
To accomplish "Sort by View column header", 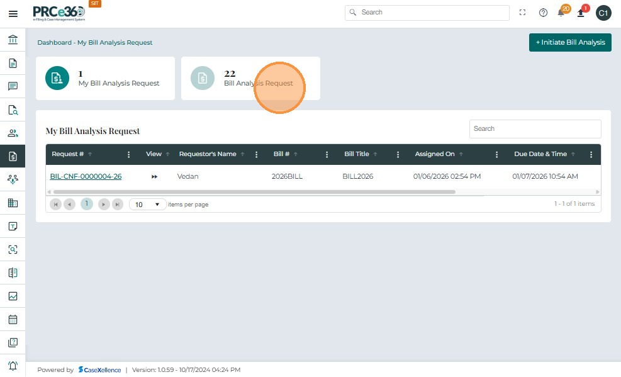I will click(x=154, y=154).
